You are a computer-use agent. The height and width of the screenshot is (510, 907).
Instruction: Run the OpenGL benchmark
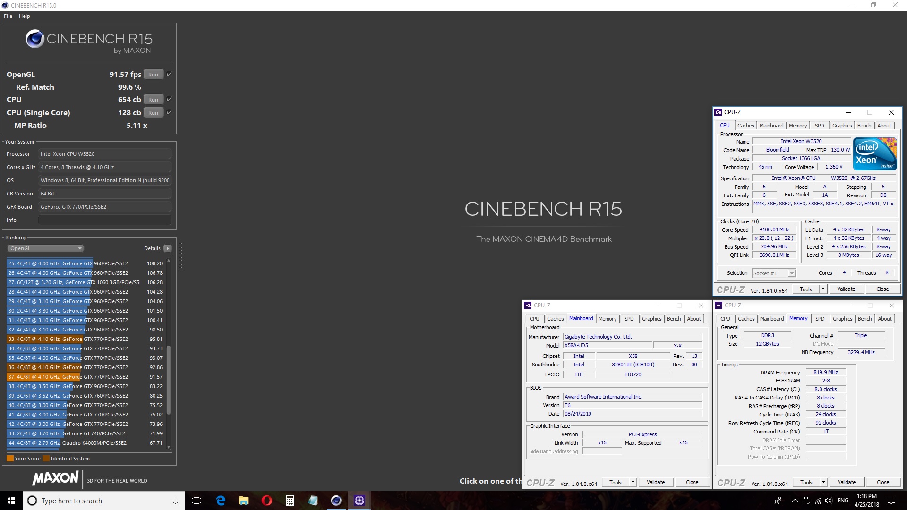pos(154,75)
